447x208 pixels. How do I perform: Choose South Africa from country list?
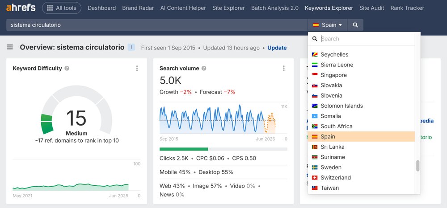pyautogui.click(x=362, y=126)
